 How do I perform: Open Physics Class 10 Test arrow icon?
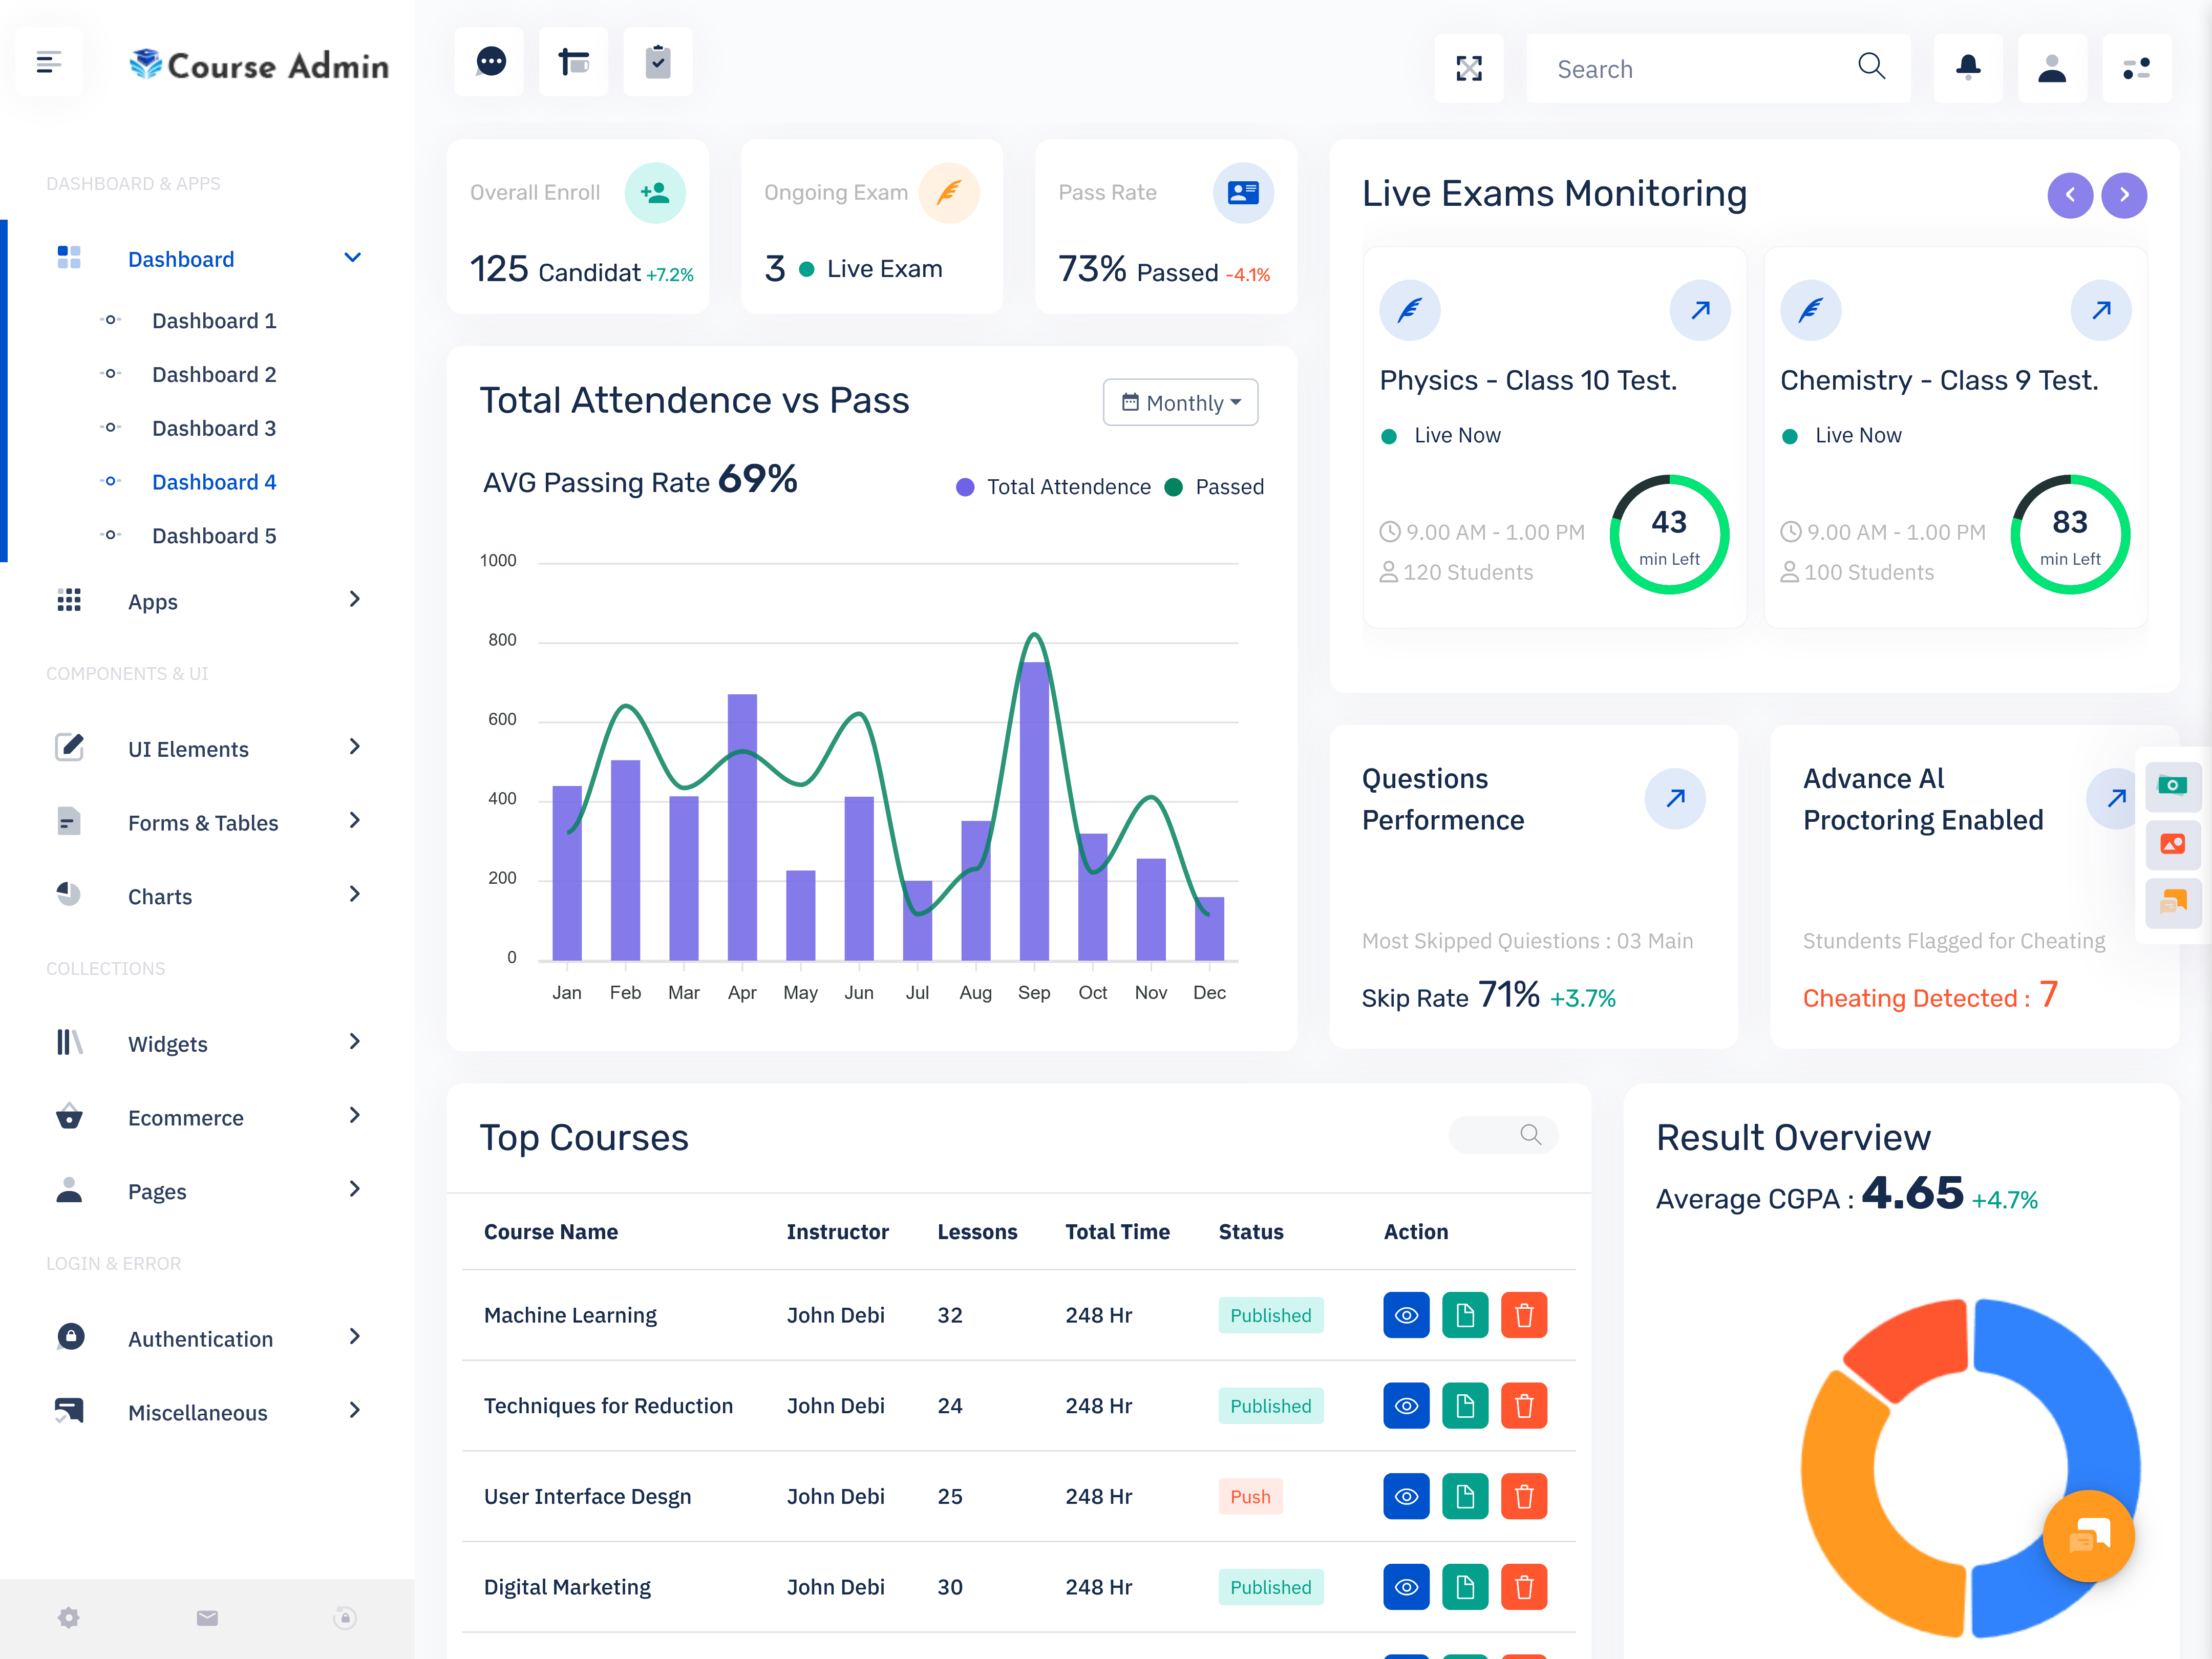click(1700, 310)
